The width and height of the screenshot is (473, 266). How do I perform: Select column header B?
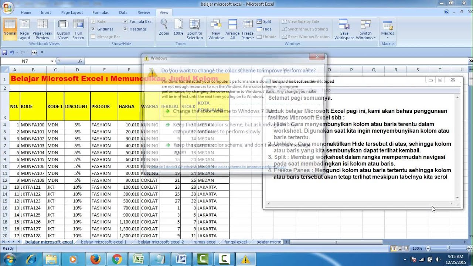click(33, 69)
